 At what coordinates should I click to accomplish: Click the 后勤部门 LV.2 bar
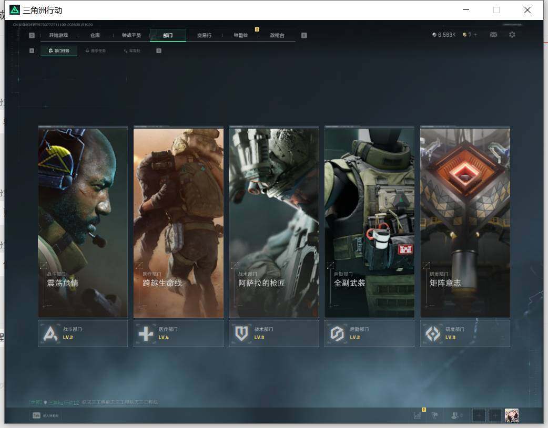pyautogui.click(x=369, y=333)
